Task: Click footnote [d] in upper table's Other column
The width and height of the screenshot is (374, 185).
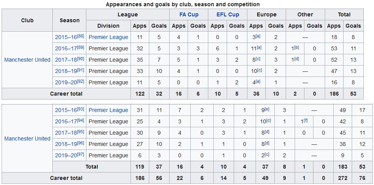Action: (x=297, y=59)
